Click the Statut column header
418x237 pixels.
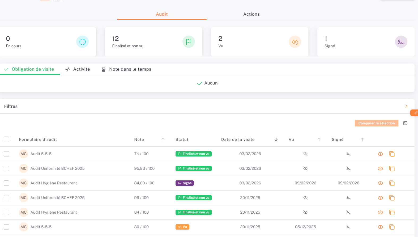coord(182,139)
